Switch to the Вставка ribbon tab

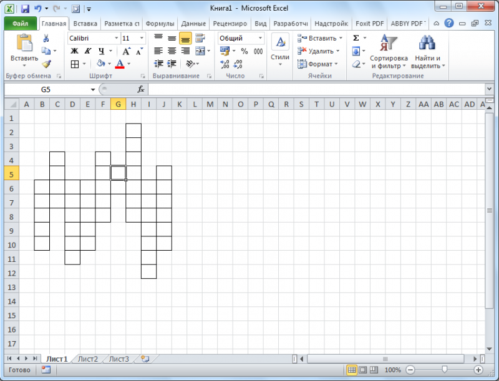coord(85,24)
